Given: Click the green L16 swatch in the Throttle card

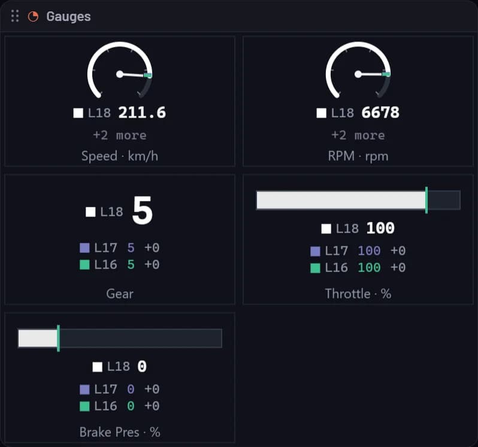Looking at the screenshot, I should pos(315,268).
